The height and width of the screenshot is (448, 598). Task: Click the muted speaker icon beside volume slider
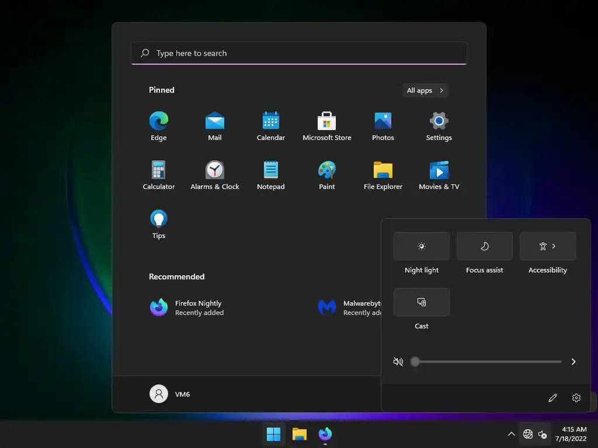398,362
